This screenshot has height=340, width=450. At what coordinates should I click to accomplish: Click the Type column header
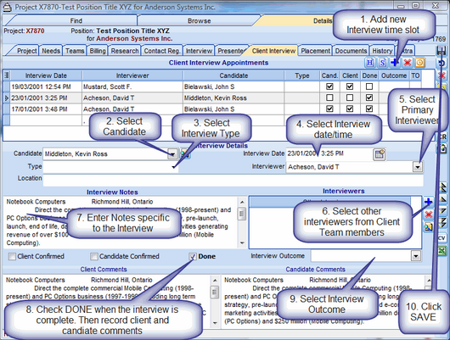pos(302,75)
